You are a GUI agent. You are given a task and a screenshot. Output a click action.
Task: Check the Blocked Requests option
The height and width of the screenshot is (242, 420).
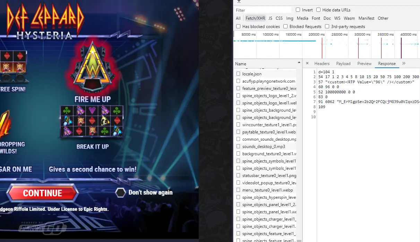pyautogui.click(x=285, y=26)
